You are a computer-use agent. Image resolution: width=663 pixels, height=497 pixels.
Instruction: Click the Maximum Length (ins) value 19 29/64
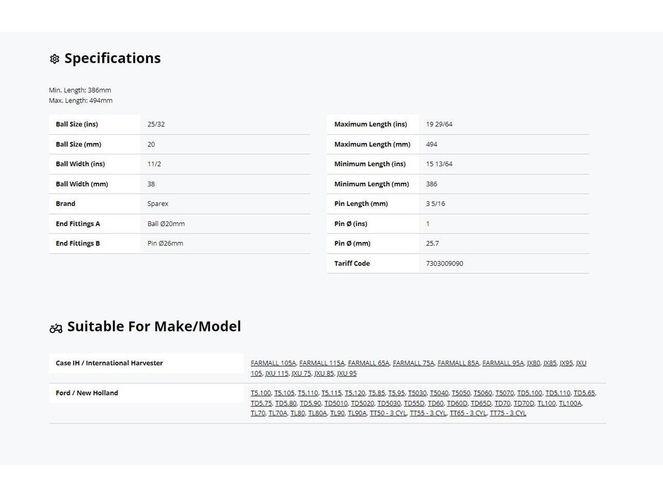(439, 124)
